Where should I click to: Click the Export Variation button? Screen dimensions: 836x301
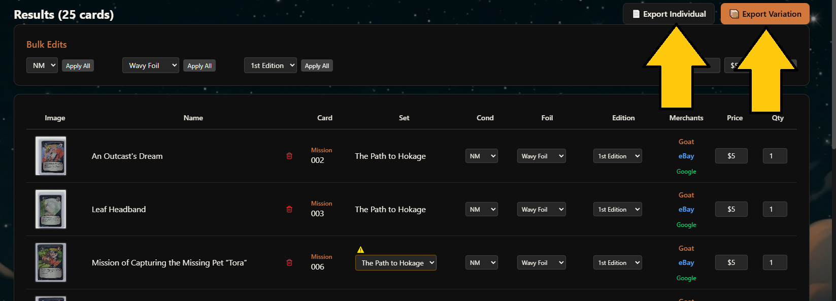coord(765,14)
